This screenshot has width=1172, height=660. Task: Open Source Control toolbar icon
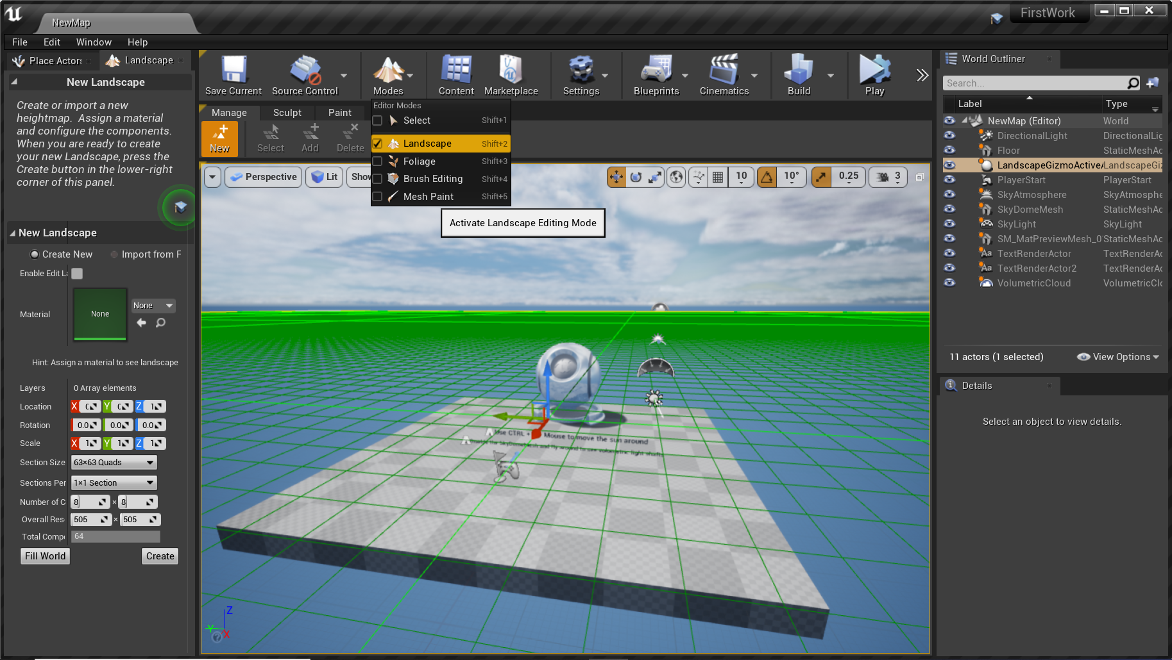(305, 76)
